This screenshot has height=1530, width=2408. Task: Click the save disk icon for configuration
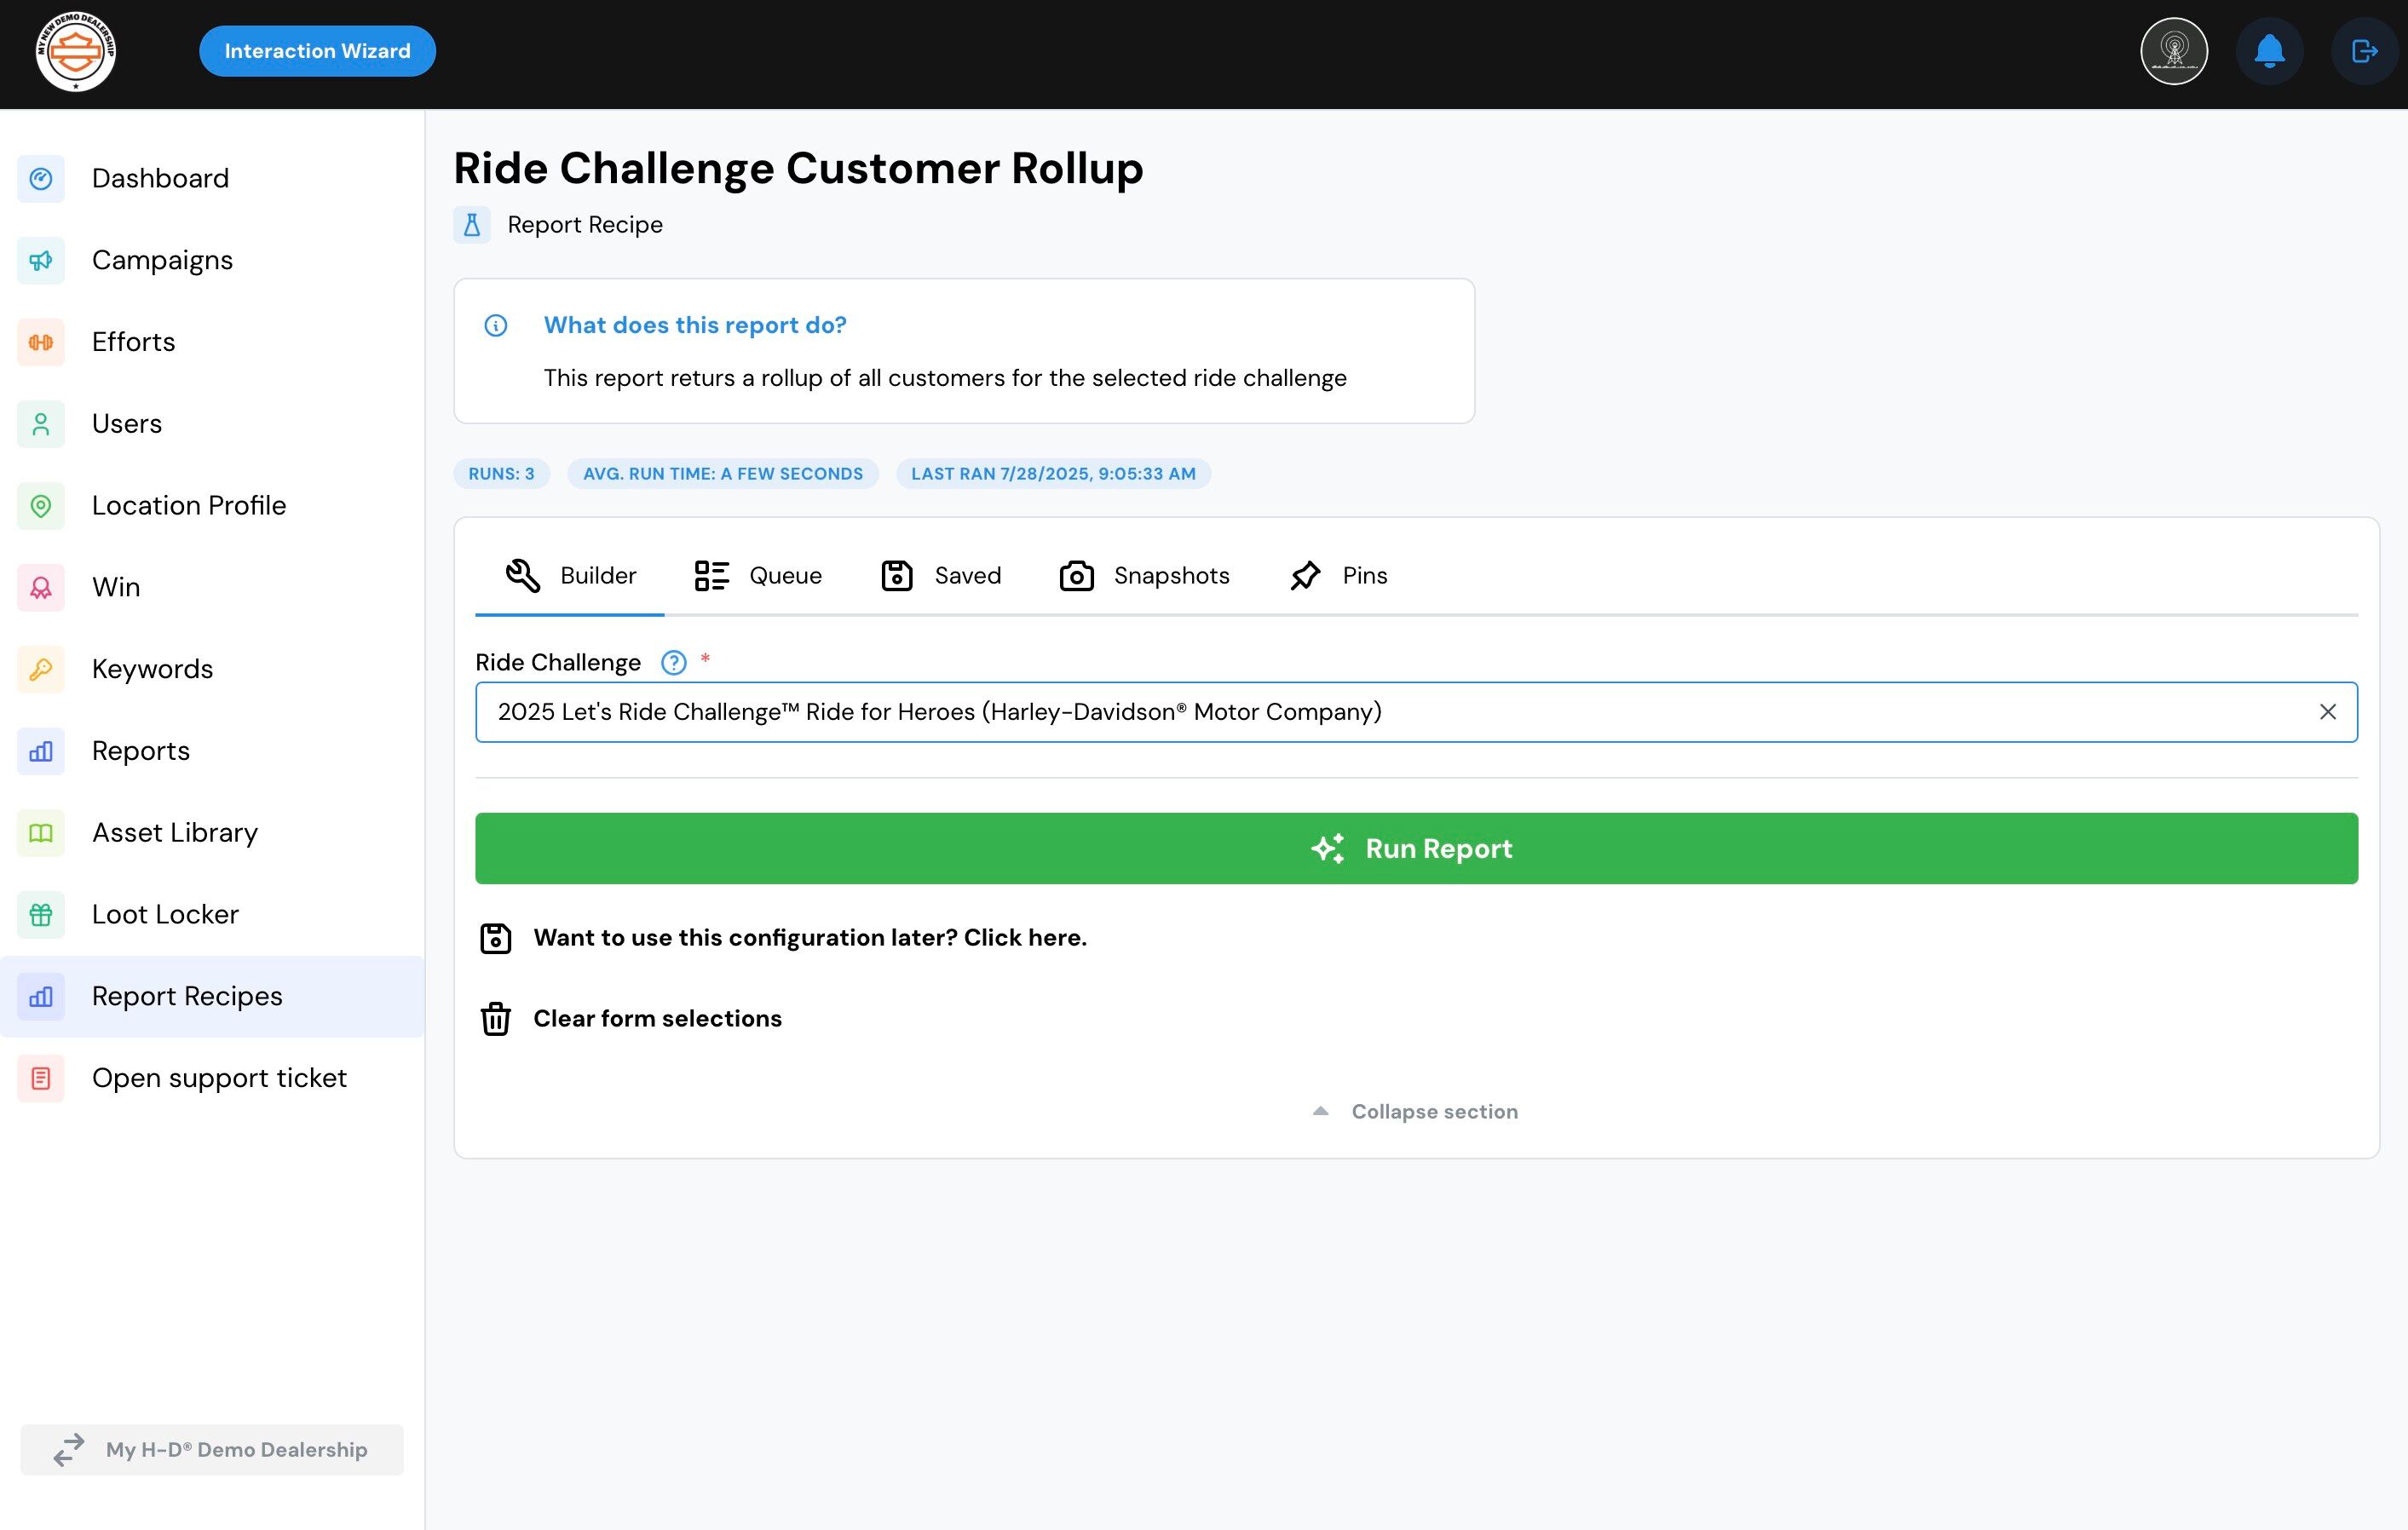[x=495, y=938]
